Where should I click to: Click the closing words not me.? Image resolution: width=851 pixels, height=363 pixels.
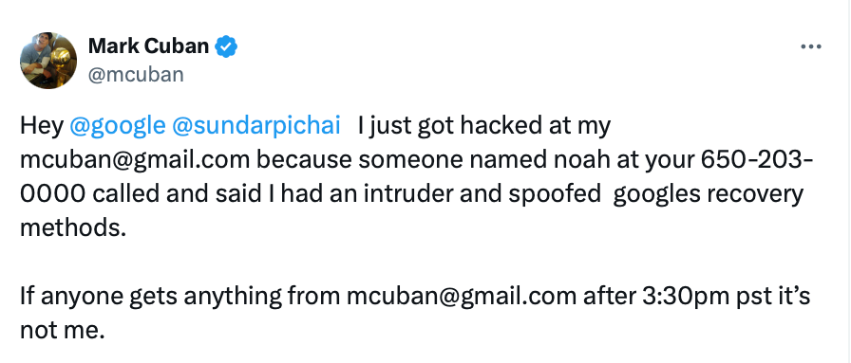coord(62,331)
